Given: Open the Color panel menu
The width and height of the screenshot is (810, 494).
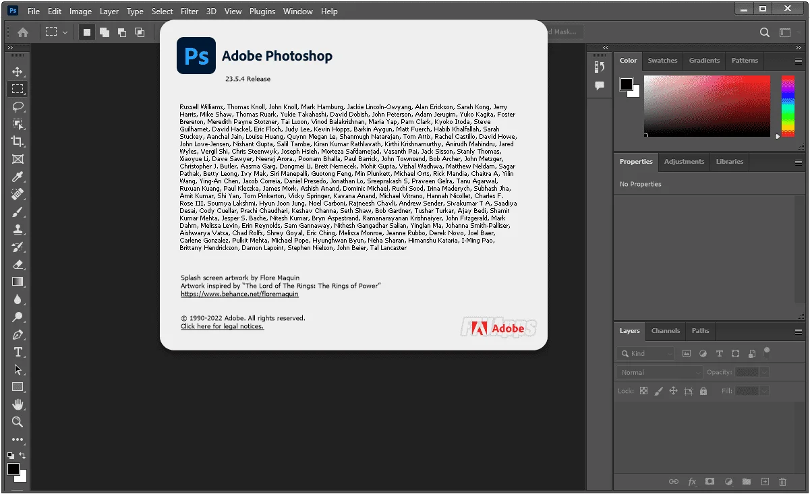Looking at the screenshot, I should [x=799, y=61].
